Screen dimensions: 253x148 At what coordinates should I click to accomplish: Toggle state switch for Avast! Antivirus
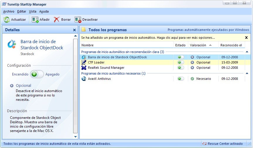pyautogui.click(x=181, y=79)
